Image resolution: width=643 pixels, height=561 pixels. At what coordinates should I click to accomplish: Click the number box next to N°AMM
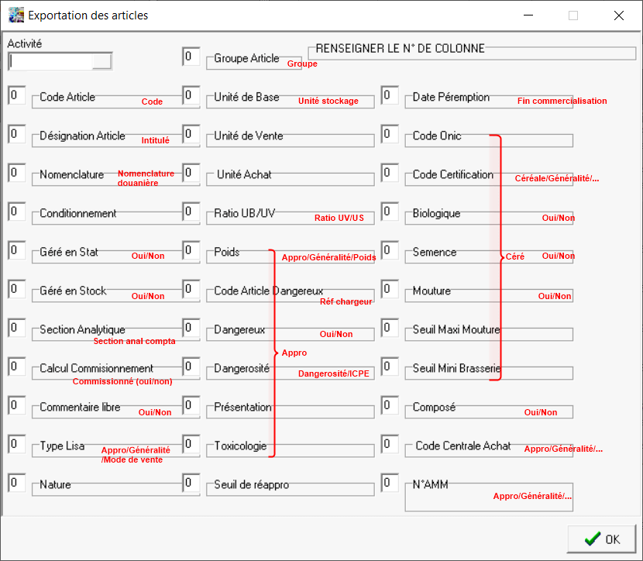pos(390,483)
